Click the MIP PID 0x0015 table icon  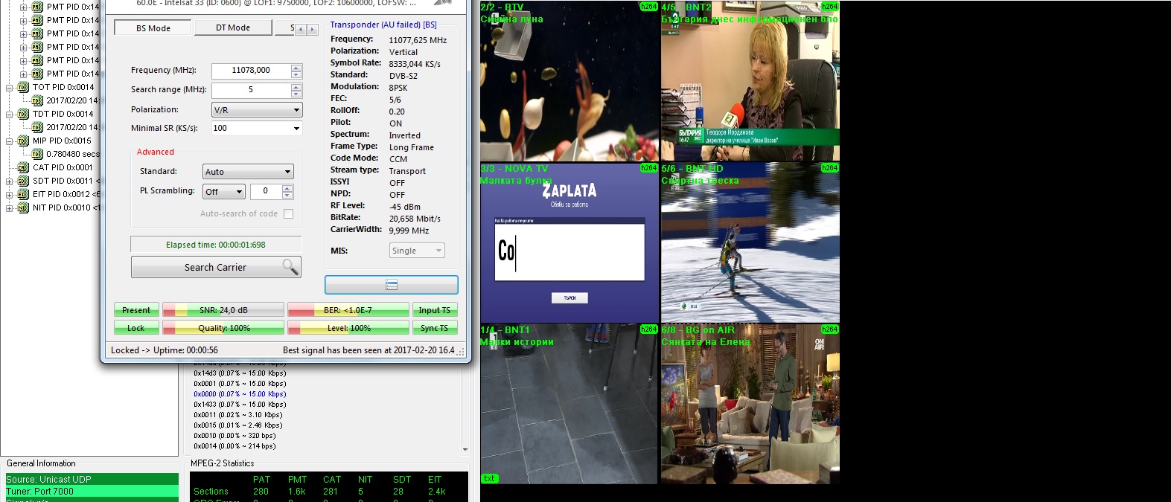click(x=23, y=141)
